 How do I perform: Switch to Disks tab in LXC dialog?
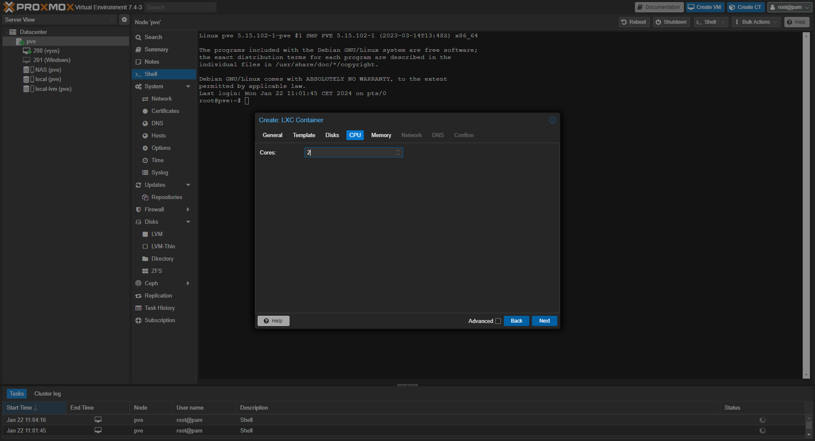coord(332,135)
